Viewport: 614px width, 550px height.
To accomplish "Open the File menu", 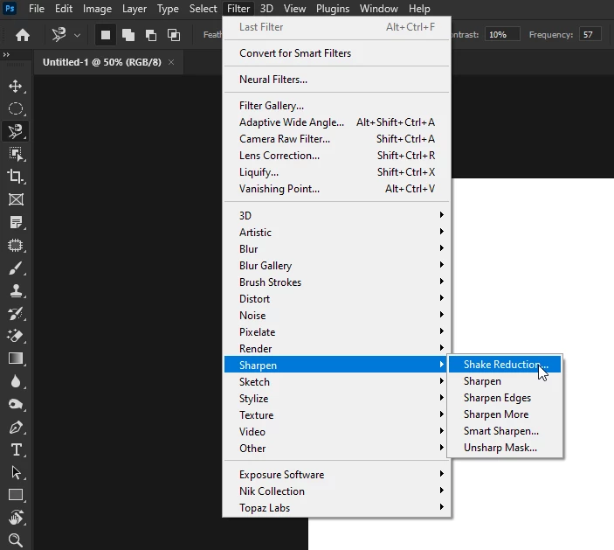I will tap(37, 8).
